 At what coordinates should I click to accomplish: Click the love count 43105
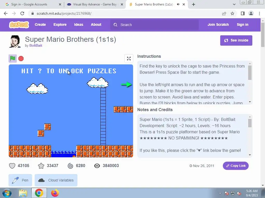(24, 166)
